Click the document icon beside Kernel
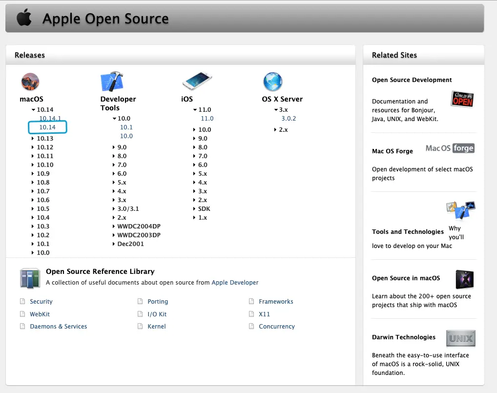 (x=140, y=326)
